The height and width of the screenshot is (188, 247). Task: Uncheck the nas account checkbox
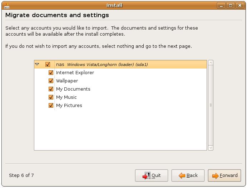[48, 65]
